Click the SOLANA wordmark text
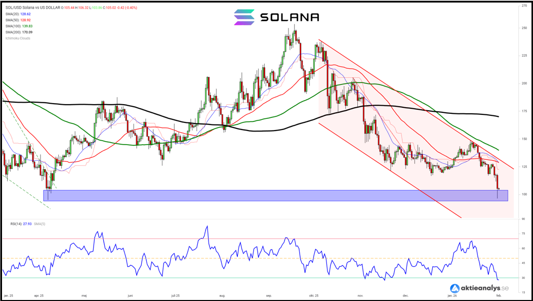 (x=290, y=17)
